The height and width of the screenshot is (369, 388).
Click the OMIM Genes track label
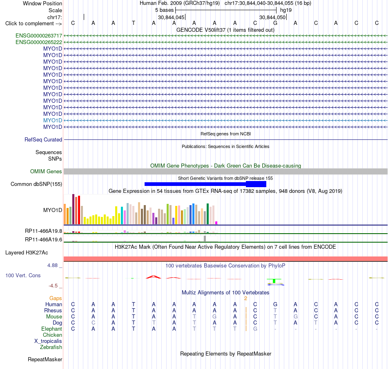(46, 171)
